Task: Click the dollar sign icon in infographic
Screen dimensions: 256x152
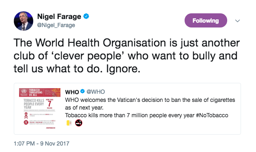Action: [x=26, y=122]
